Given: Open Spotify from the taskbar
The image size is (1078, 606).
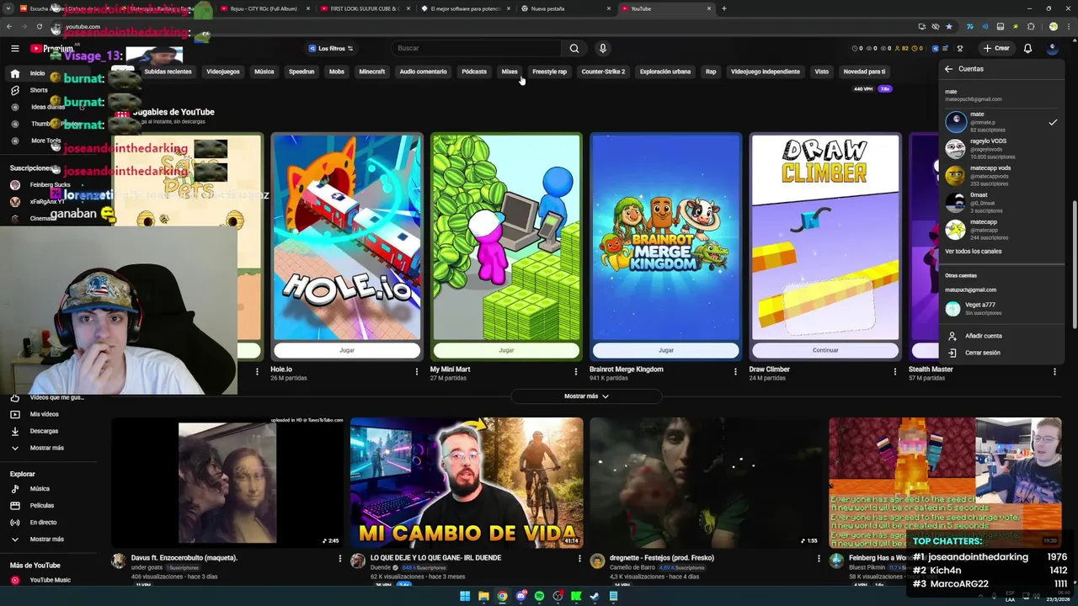Looking at the screenshot, I should point(539,597).
